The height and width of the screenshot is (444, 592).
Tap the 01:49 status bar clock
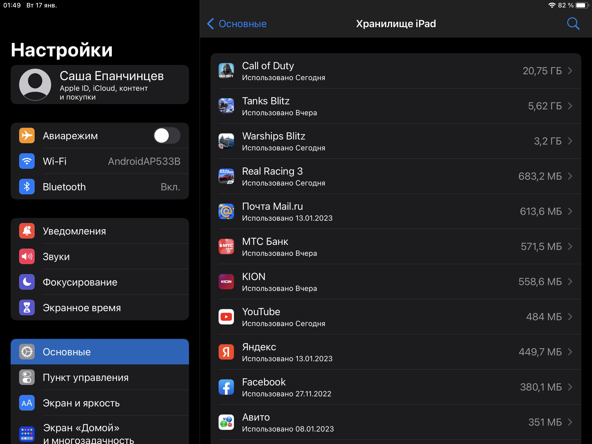[x=12, y=5]
